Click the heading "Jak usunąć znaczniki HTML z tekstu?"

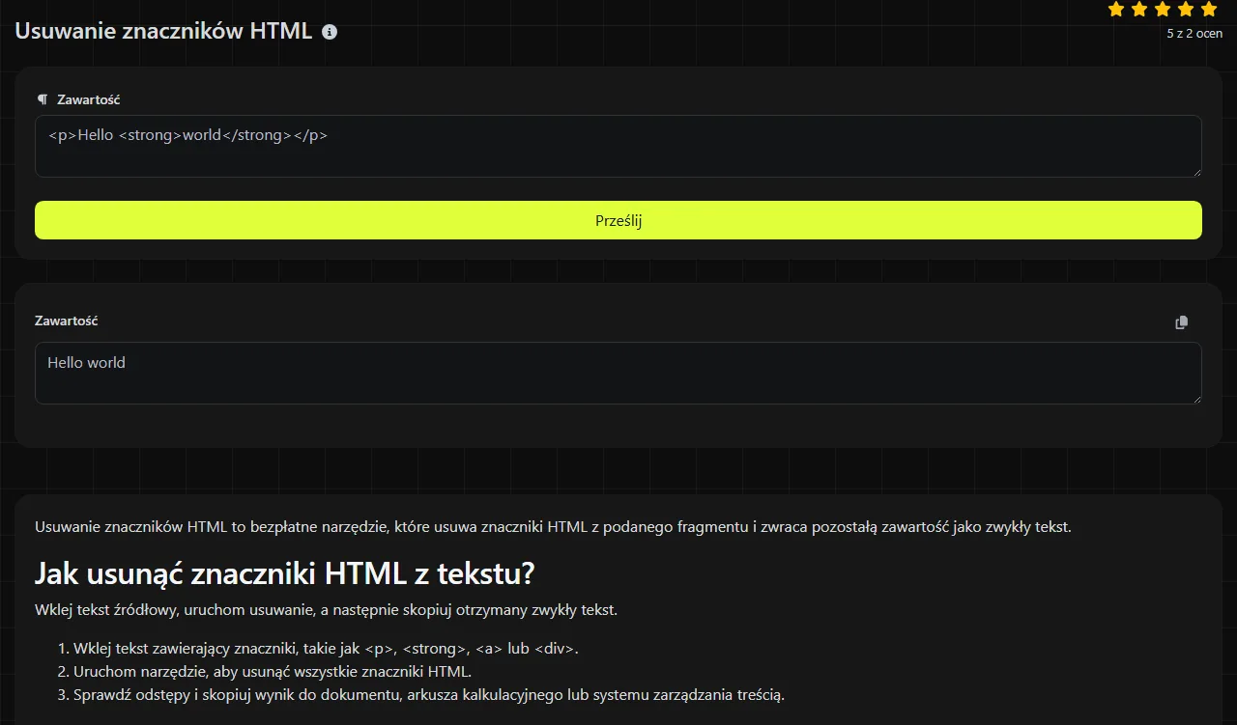tap(285, 573)
